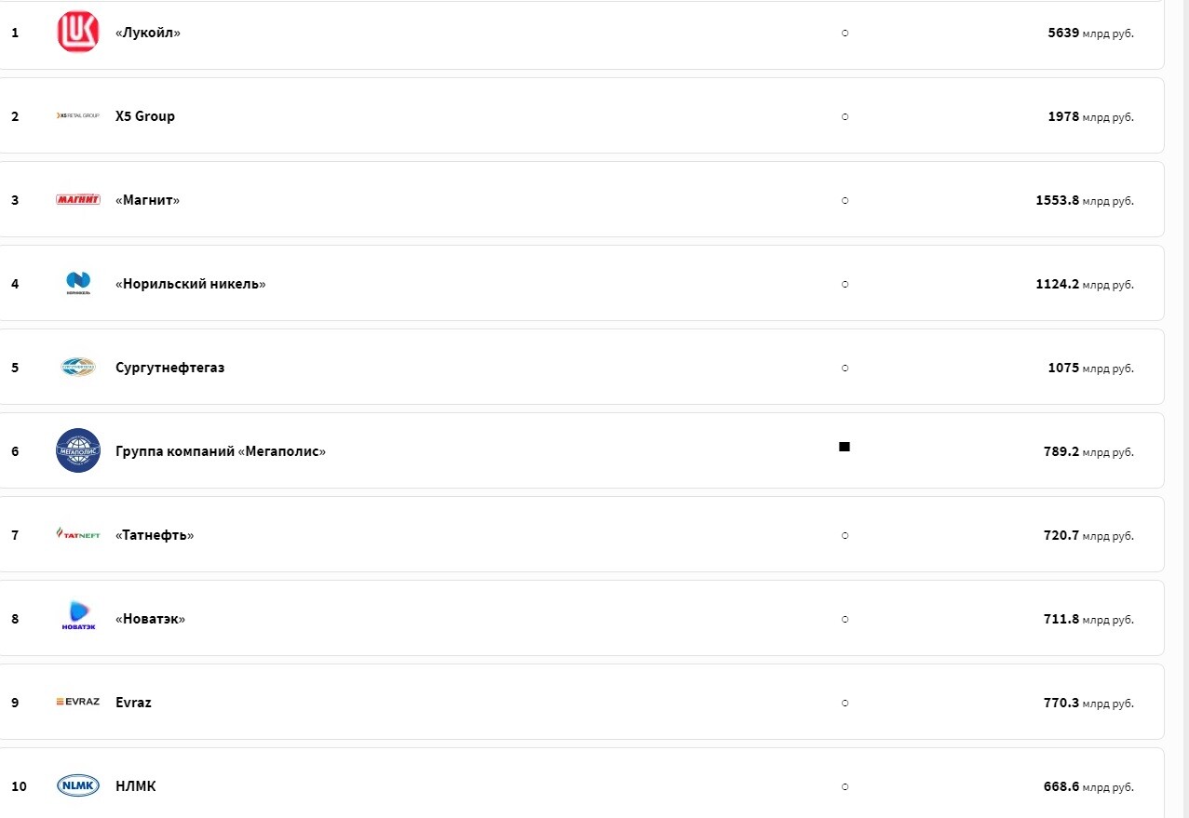This screenshot has height=818, width=1189.
Task: Open the X5 Group company link
Action: point(145,116)
